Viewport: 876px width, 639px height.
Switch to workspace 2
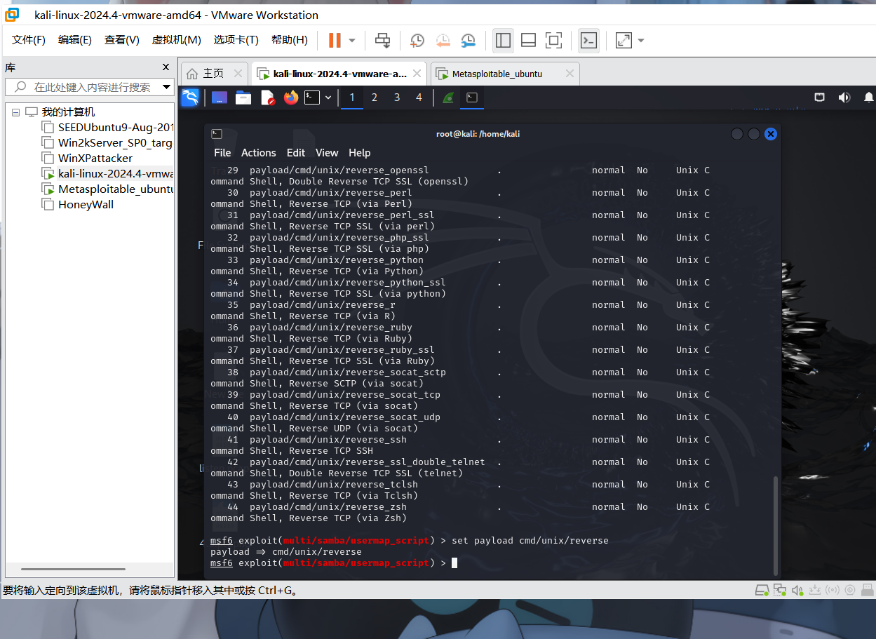(x=375, y=97)
